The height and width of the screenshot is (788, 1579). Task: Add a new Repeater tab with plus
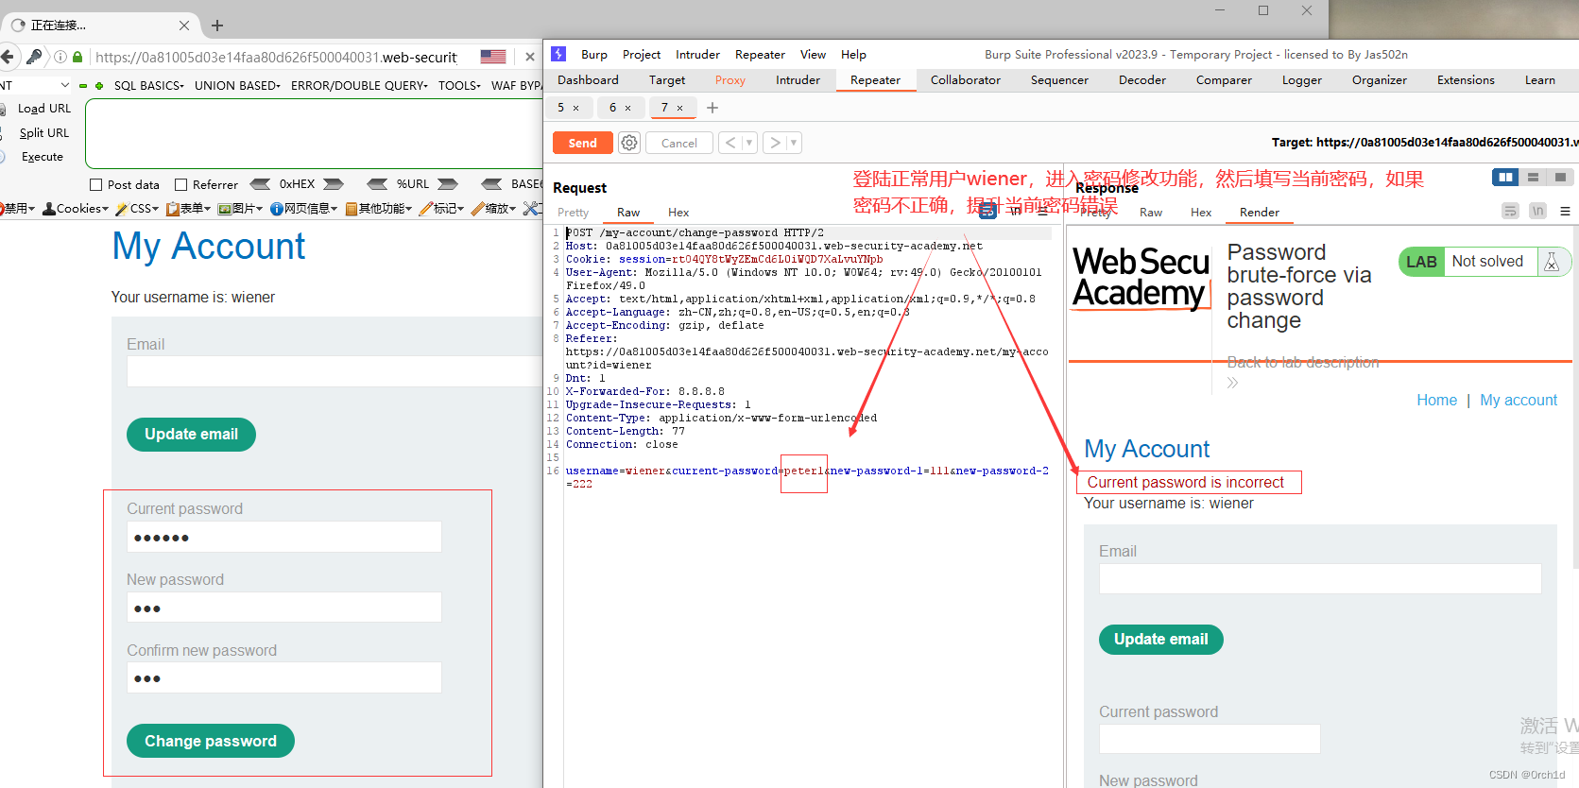click(712, 108)
